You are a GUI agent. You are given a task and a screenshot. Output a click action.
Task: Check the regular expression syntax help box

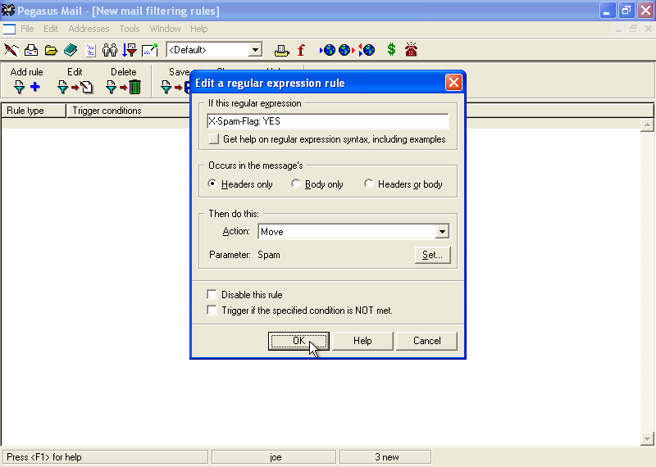214,138
